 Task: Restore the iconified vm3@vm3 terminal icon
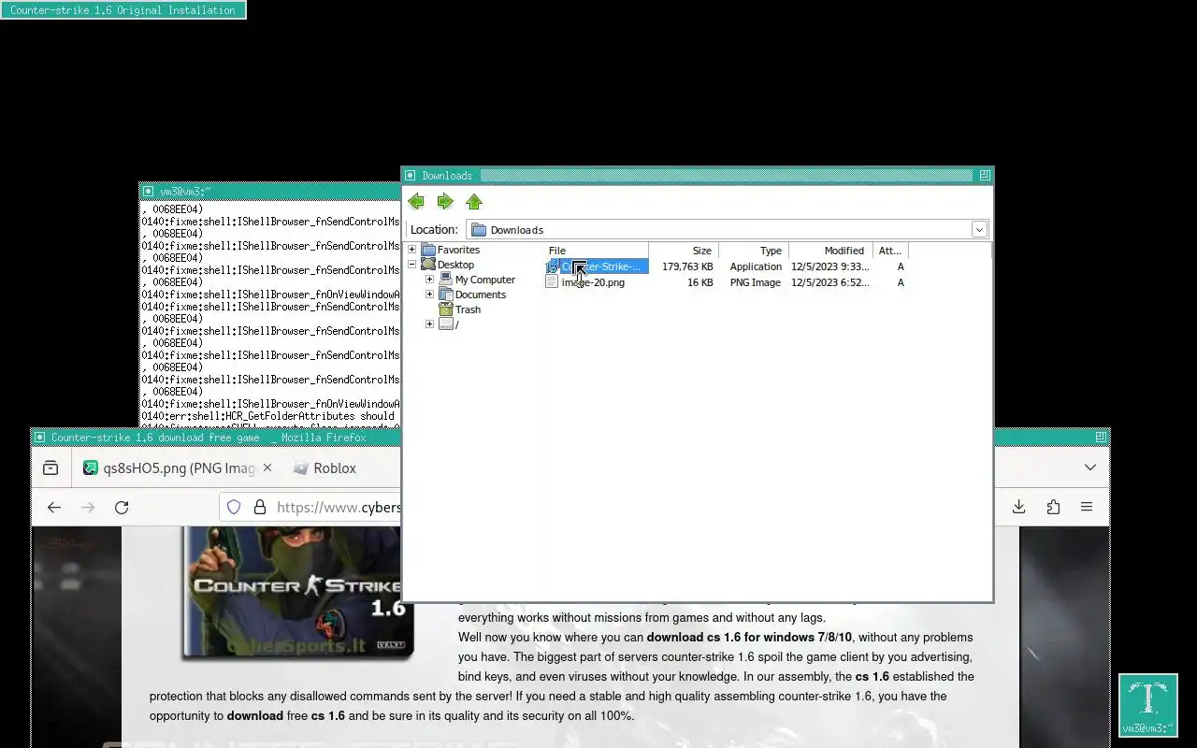[x=1148, y=706]
